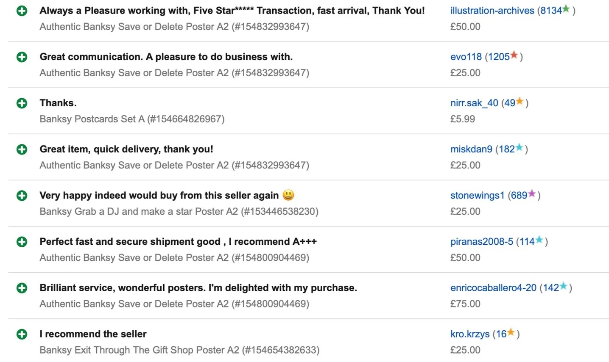
Task: Click positive icon next to 'I recommend the seller'
Action: (22, 334)
